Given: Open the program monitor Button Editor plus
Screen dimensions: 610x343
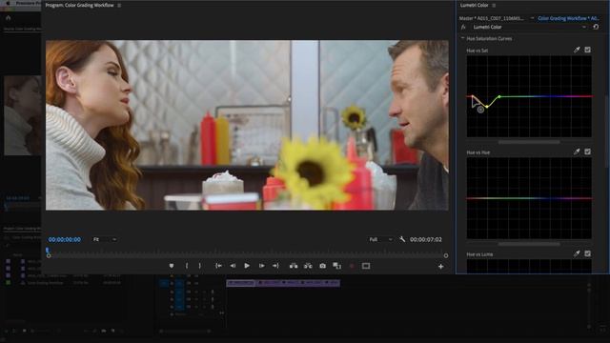Looking at the screenshot, I should [x=440, y=267].
